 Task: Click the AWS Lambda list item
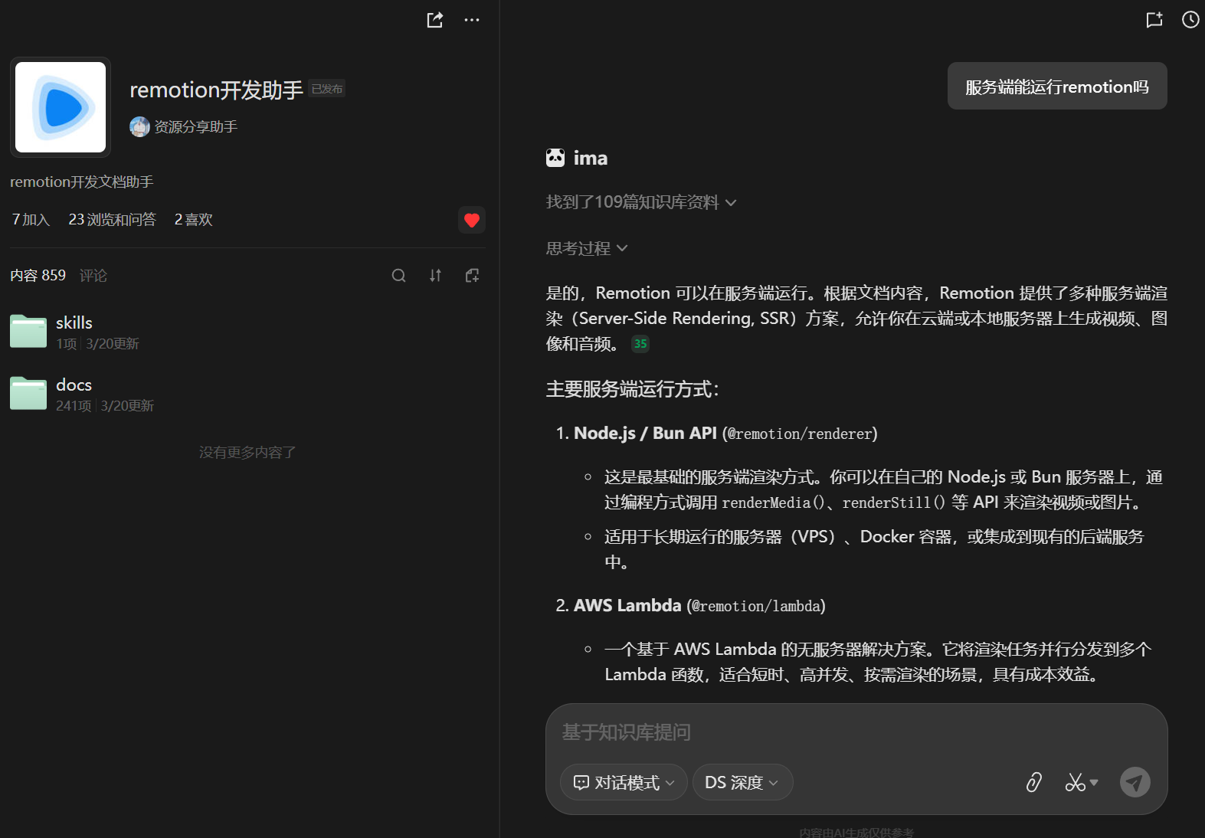tap(699, 606)
